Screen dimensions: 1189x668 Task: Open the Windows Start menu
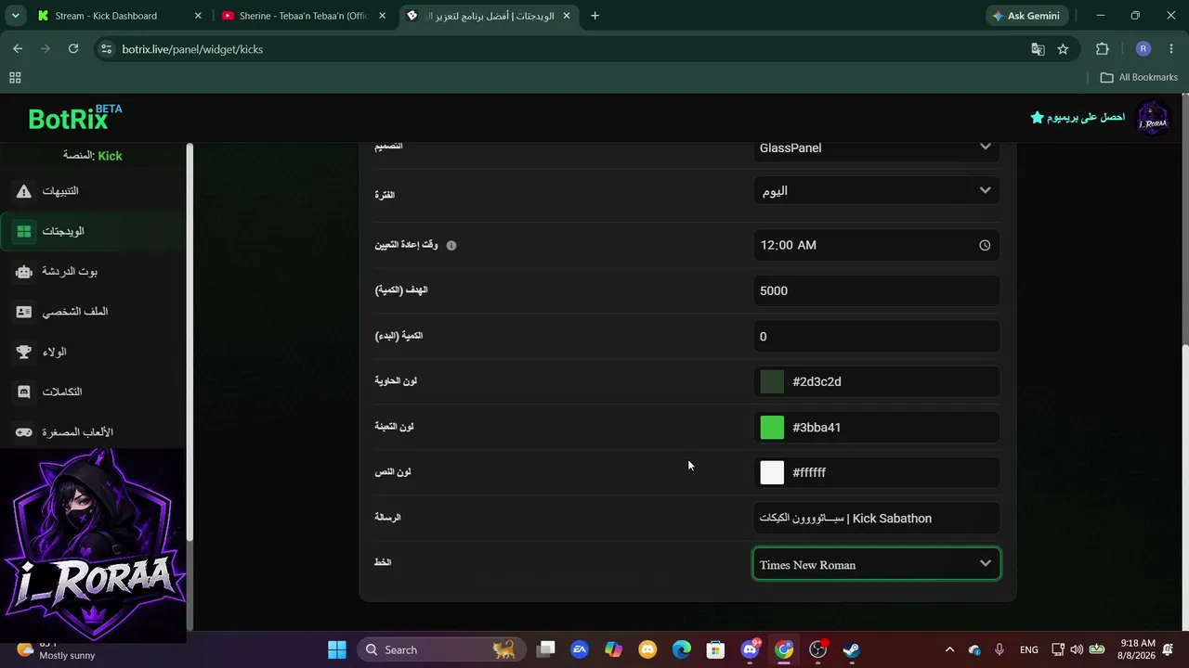tap(337, 649)
